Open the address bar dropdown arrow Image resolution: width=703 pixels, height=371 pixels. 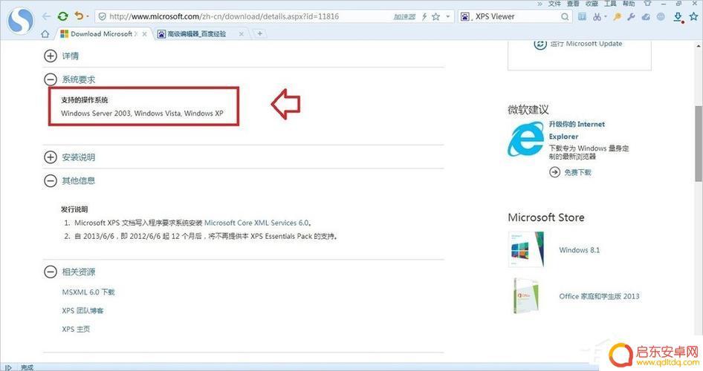click(x=447, y=16)
